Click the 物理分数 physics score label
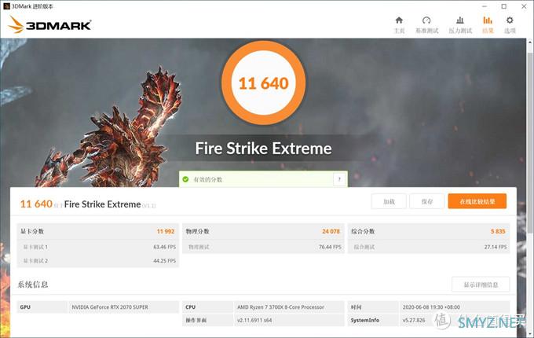Image resolution: width=534 pixels, height=338 pixels. pos(198,231)
